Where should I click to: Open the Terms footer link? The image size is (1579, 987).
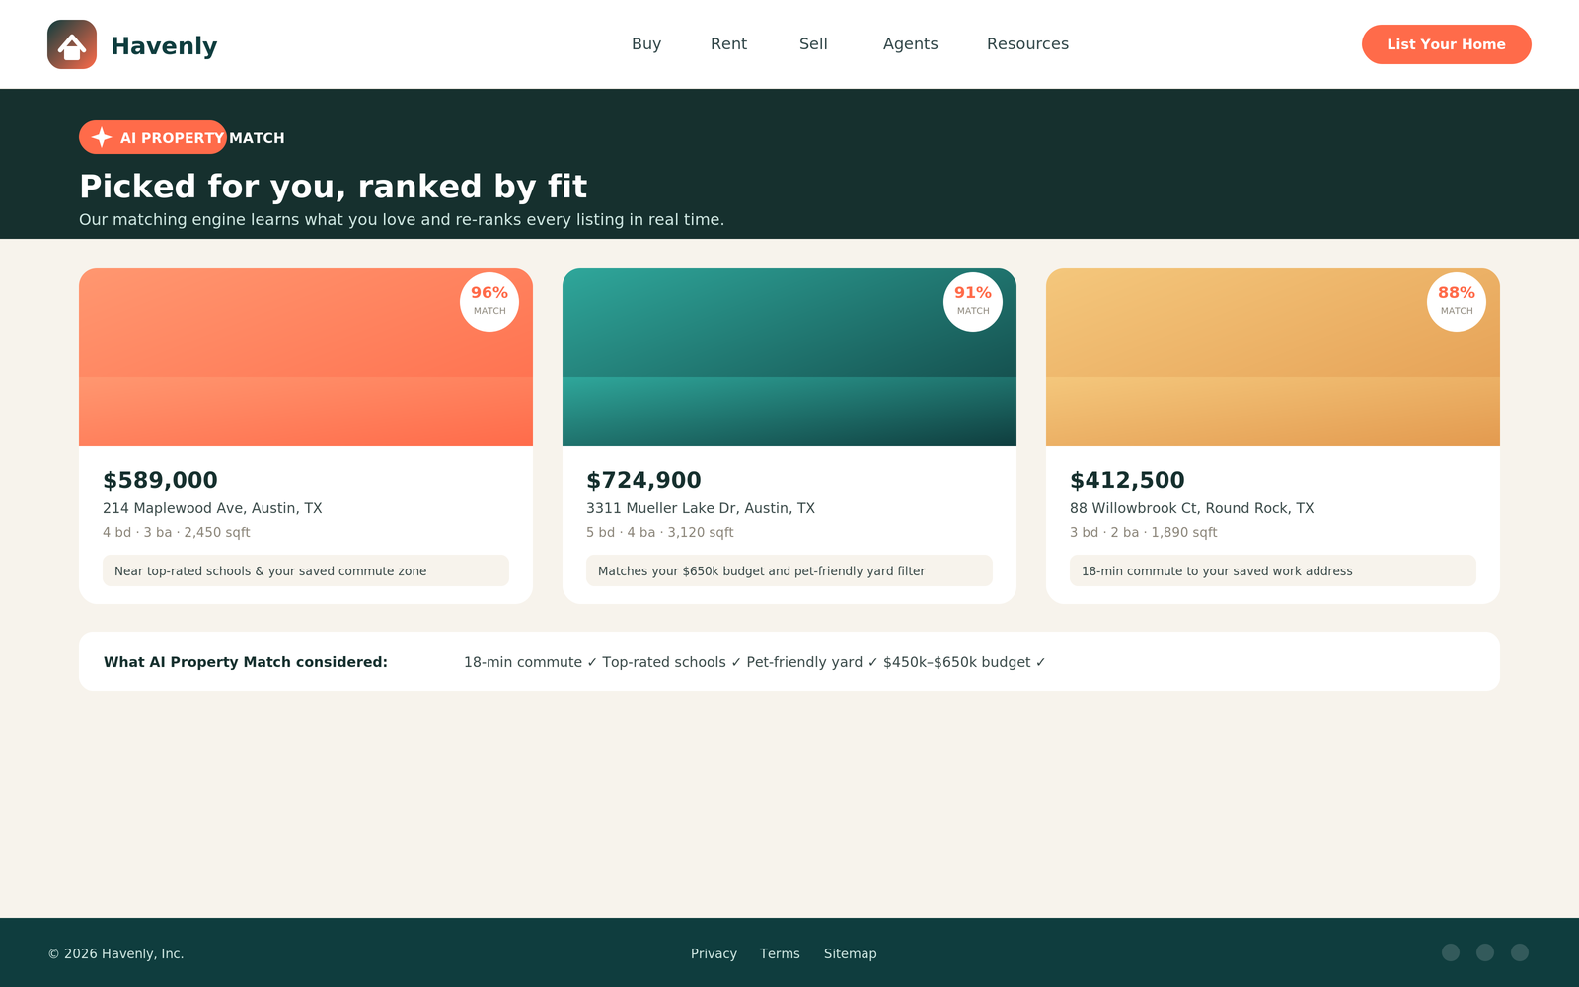coord(780,953)
